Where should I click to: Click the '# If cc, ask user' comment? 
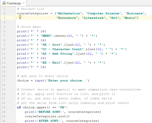coord(64,99)
